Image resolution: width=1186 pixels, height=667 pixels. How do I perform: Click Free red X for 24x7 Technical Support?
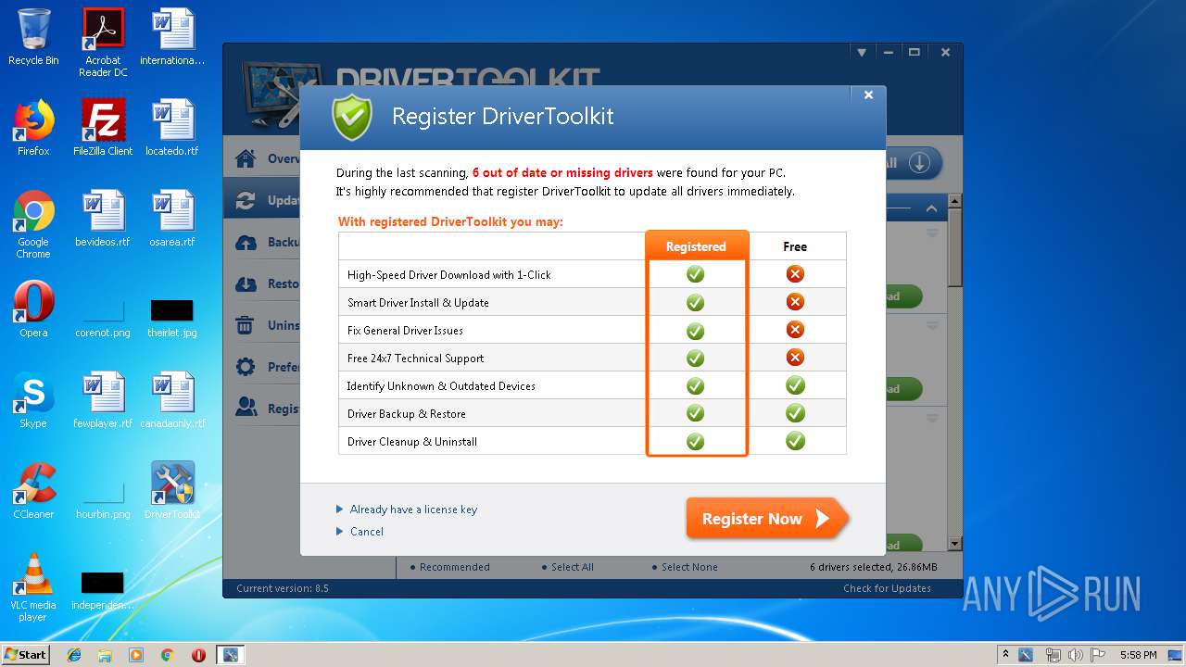point(795,358)
